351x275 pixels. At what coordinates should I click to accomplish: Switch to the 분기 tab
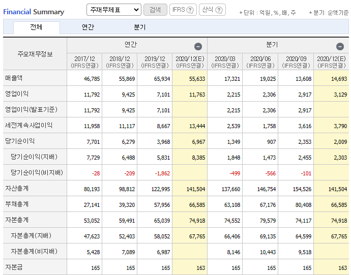tap(140, 27)
